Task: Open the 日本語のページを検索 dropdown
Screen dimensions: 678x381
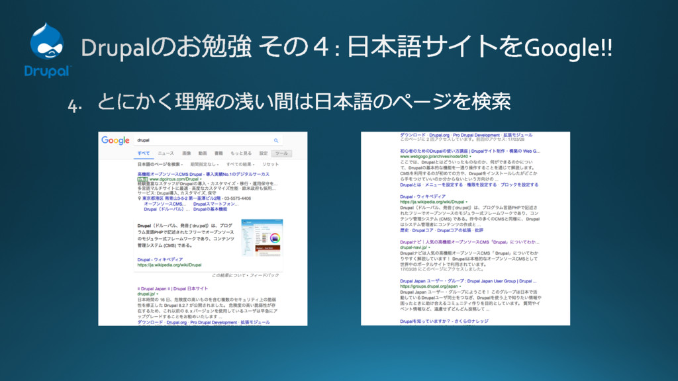Action: coord(160,165)
